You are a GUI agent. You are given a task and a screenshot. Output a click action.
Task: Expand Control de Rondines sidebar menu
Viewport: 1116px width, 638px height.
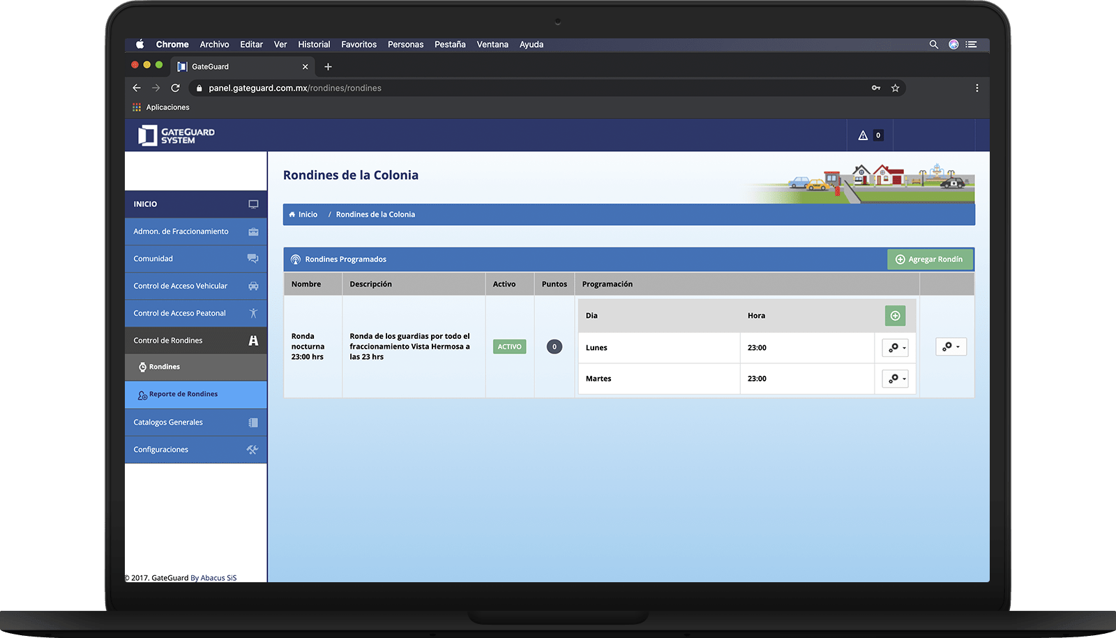pyautogui.click(x=195, y=340)
